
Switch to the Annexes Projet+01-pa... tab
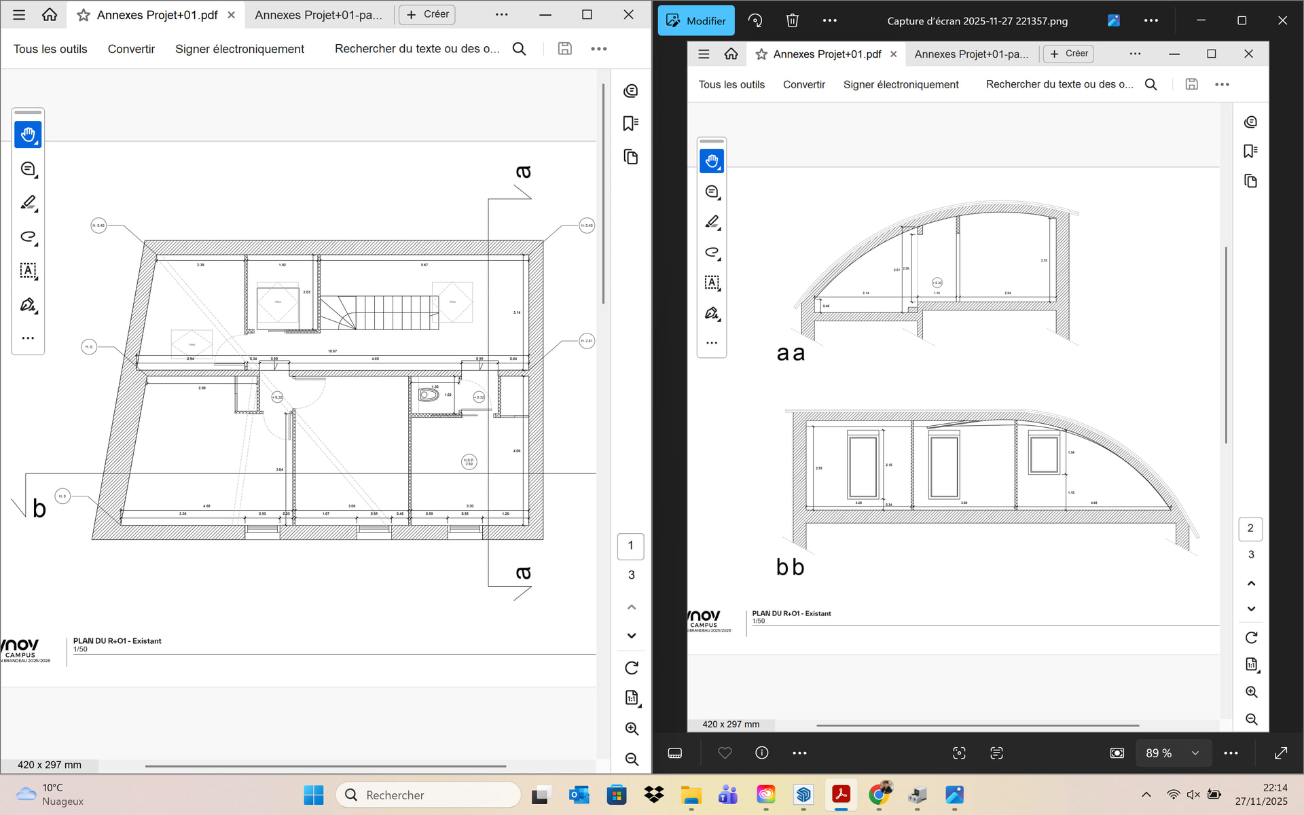click(318, 15)
